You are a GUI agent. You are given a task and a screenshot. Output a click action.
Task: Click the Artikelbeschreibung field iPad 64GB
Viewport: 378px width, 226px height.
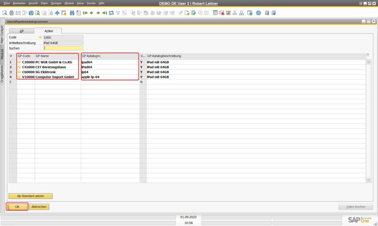pos(63,43)
